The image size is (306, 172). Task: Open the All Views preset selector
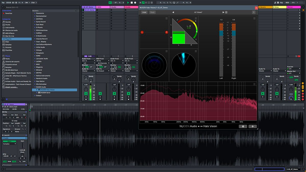pyautogui.click(x=198, y=12)
